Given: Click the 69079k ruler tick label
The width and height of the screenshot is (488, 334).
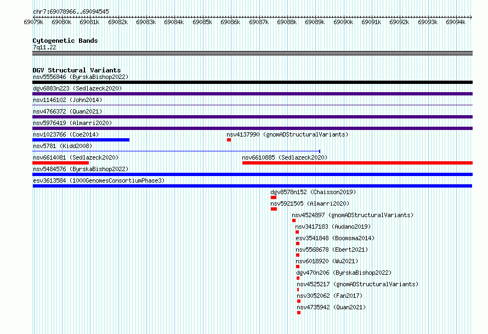Looking at the screenshot, I should [33, 22].
